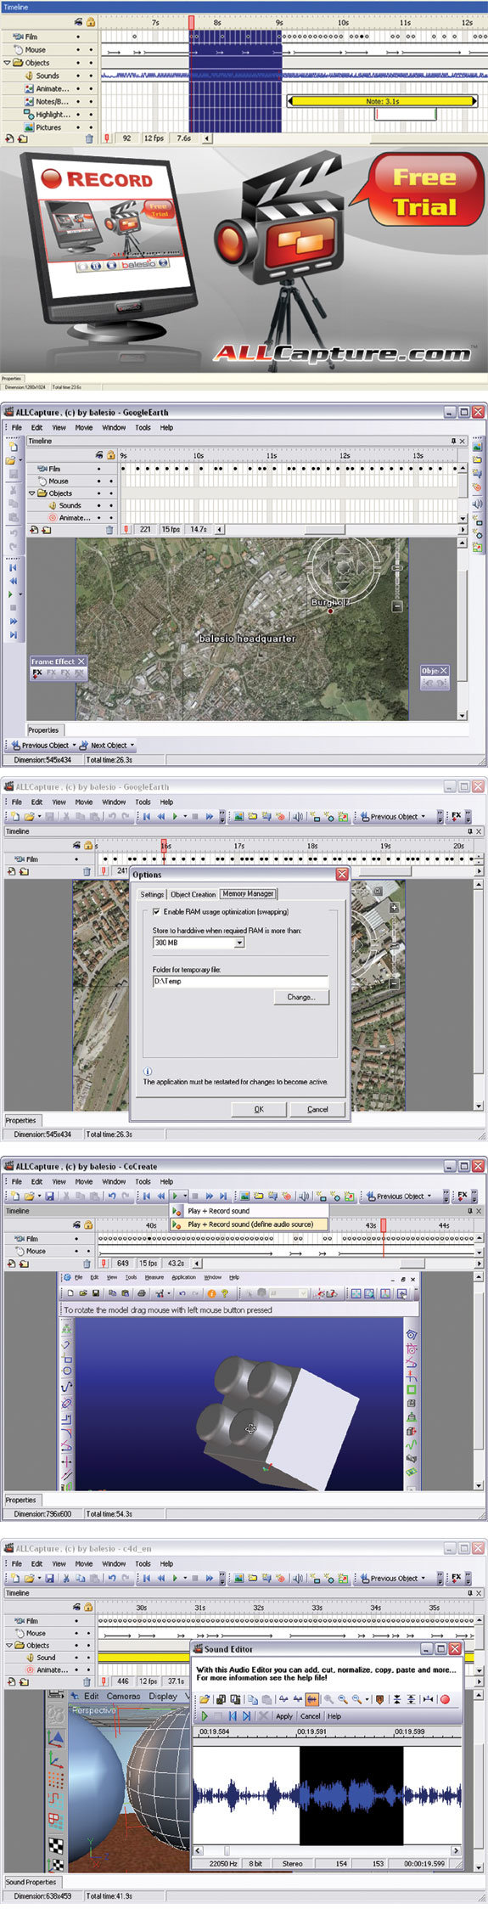Choose Play + Record sound (define audio source)

tap(250, 1225)
